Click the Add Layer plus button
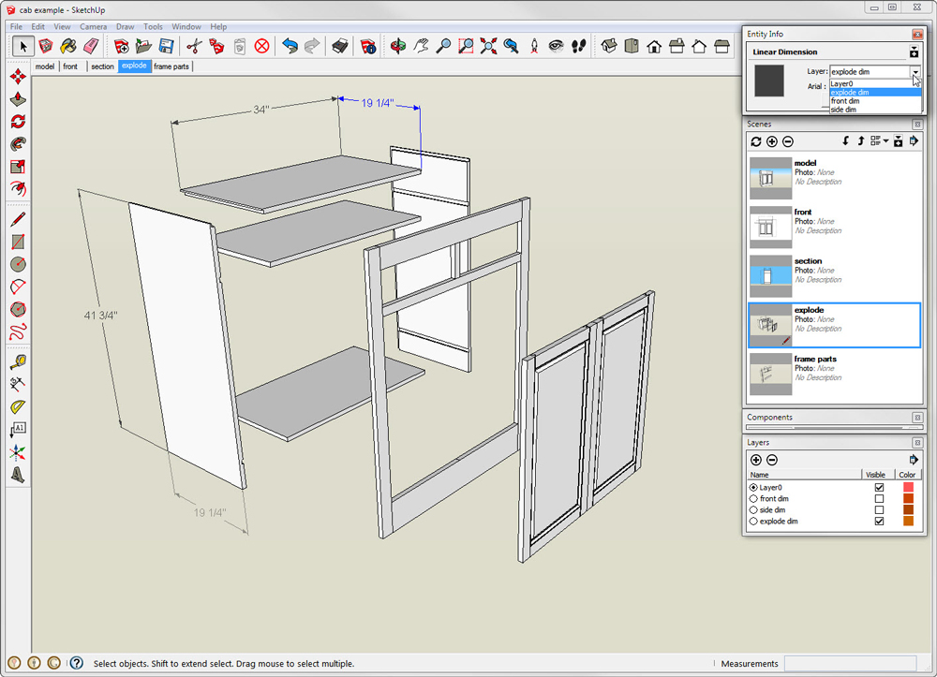The width and height of the screenshot is (937, 677). 756,460
